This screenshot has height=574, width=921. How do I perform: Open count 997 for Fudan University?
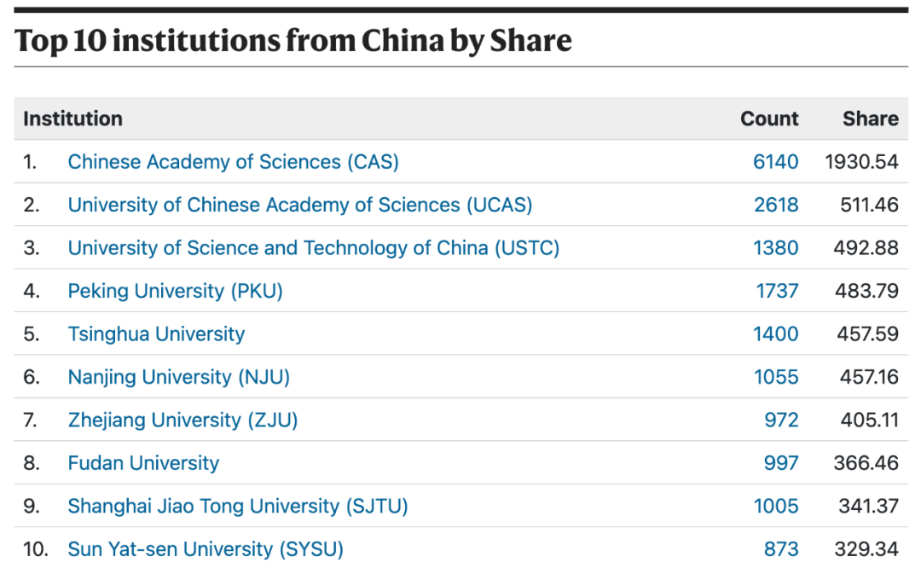click(x=781, y=463)
